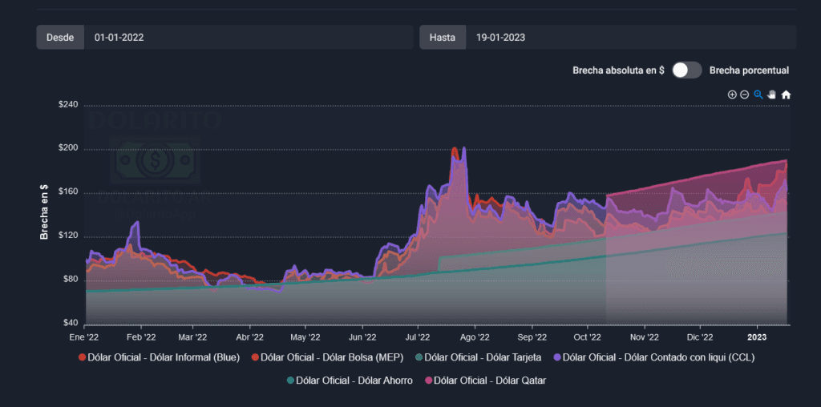Viewport: 821px width, 407px height.
Task: Select Brecha absoluta en $ label
Action: coord(618,71)
